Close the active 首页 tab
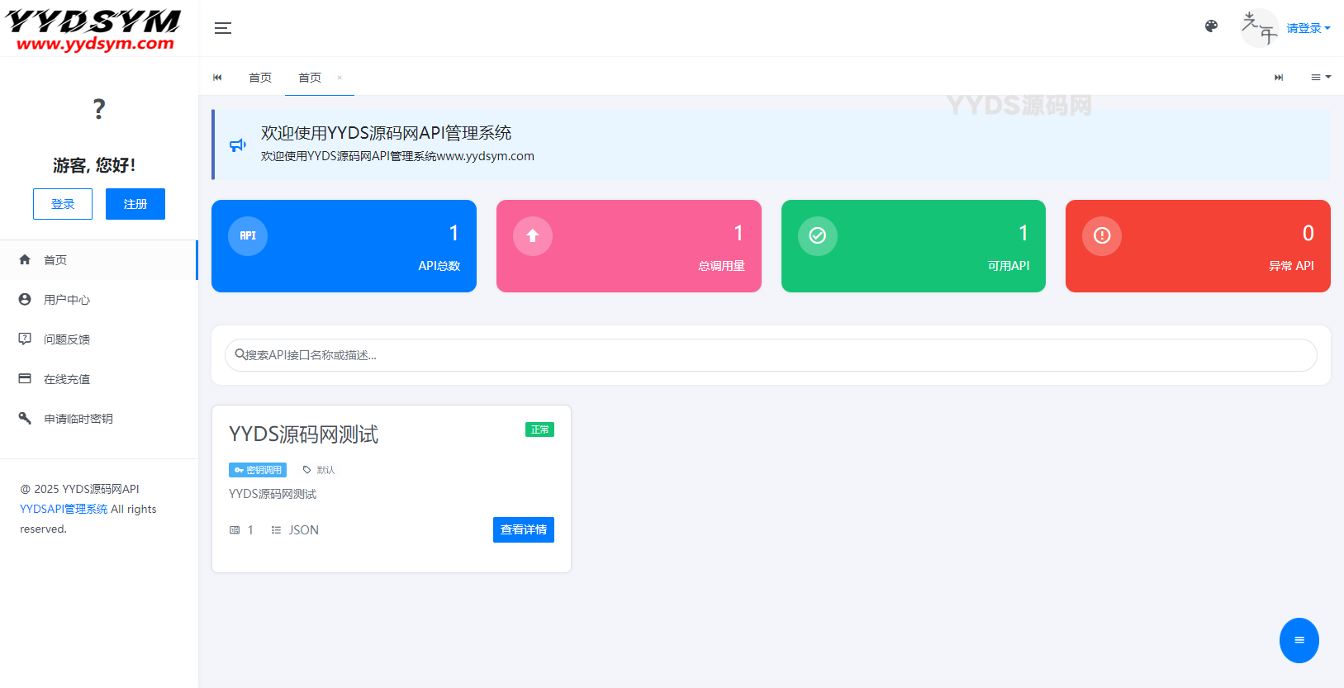Image resolution: width=1344 pixels, height=688 pixels. [340, 78]
